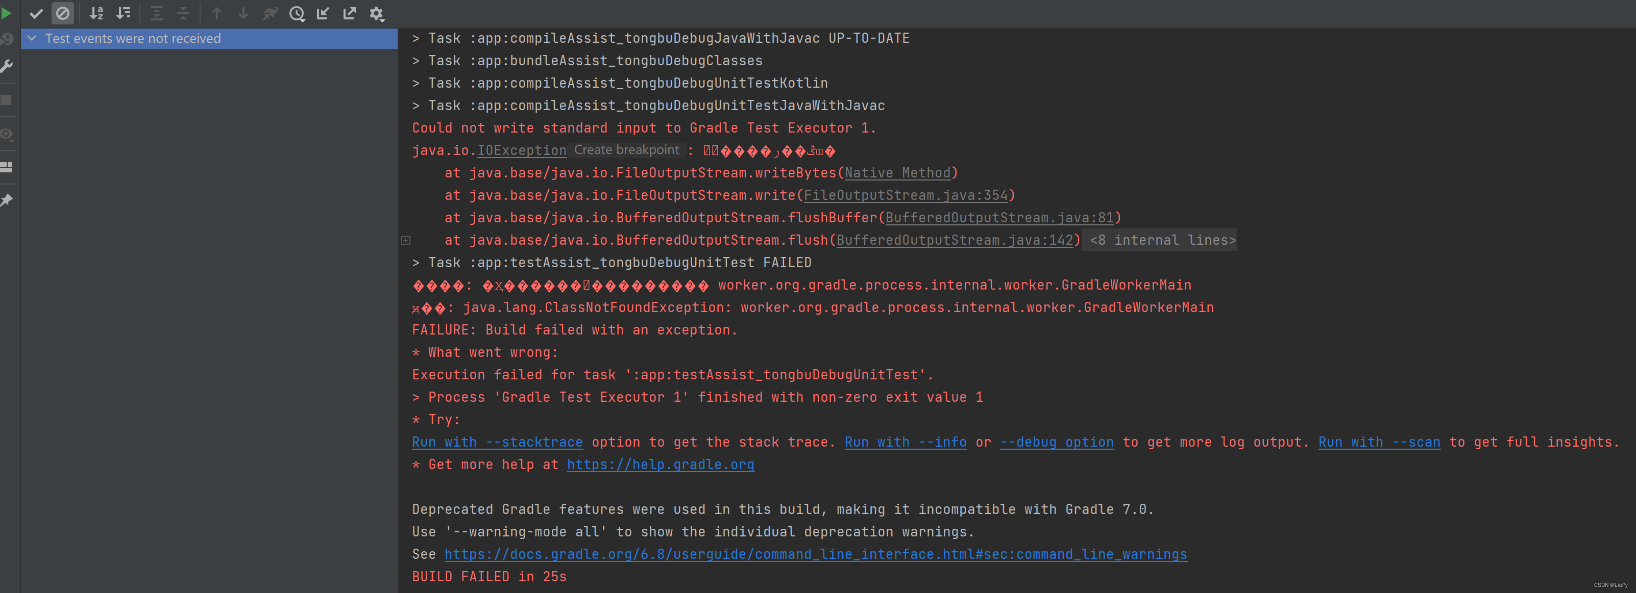Visit https://help.gradle.org for help
1636x593 pixels.
point(661,464)
